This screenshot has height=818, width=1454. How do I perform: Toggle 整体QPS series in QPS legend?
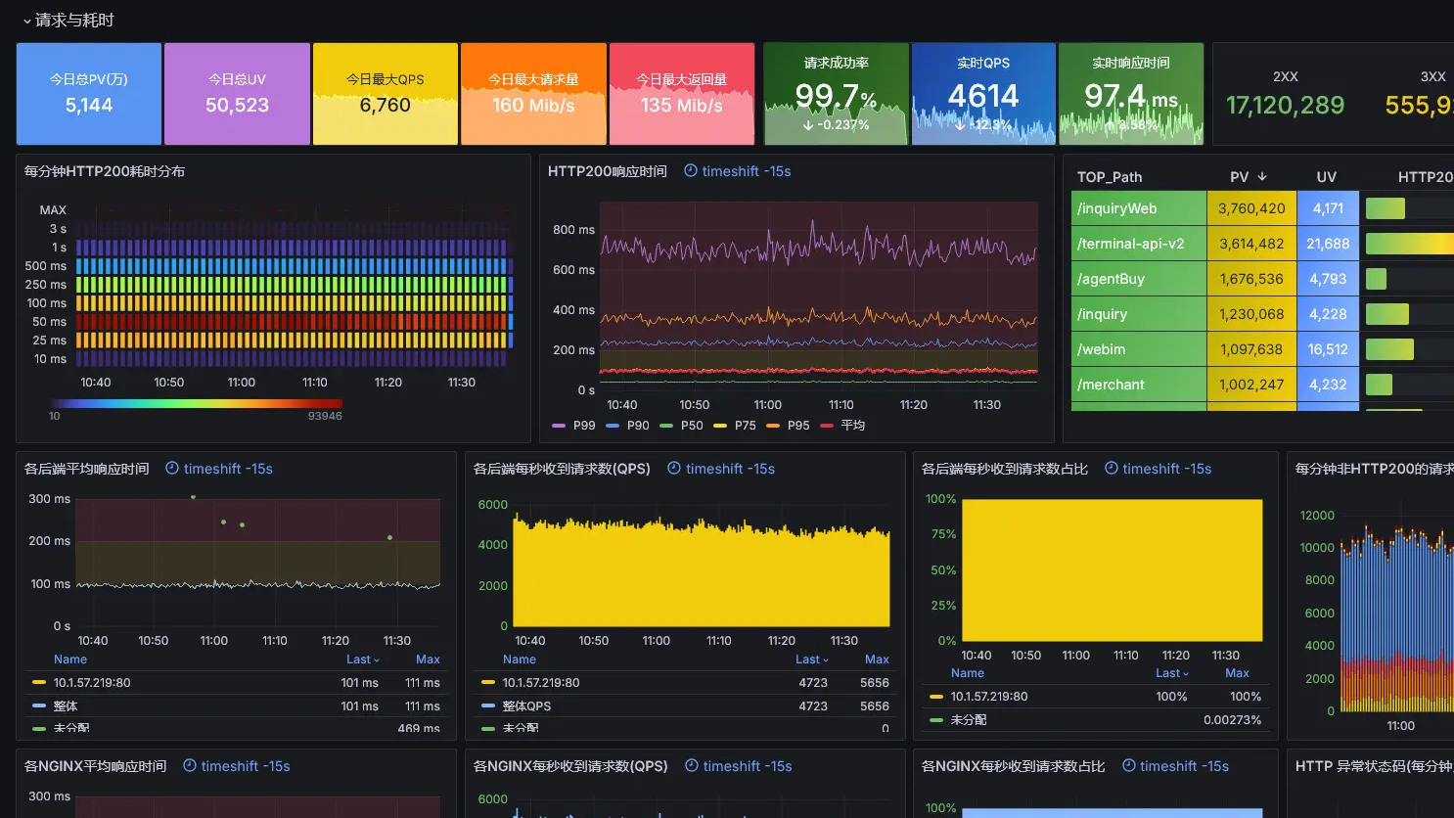(x=526, y=706)
